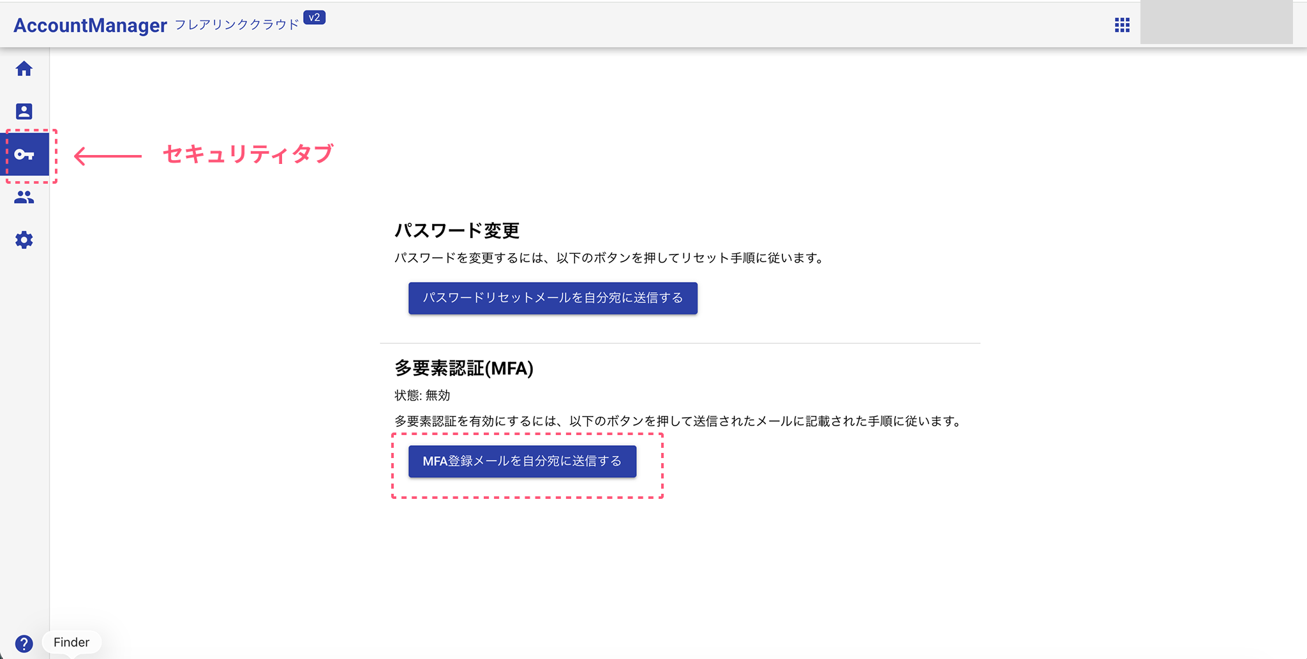The image size is (1307, 659).
Task: Click the Finder label at bottom left
Action: [x=71, y=642]
